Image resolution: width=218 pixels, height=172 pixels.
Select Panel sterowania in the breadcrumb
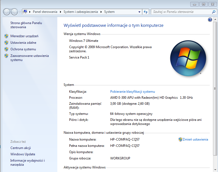pyautogui.click(x=45, y=12)
